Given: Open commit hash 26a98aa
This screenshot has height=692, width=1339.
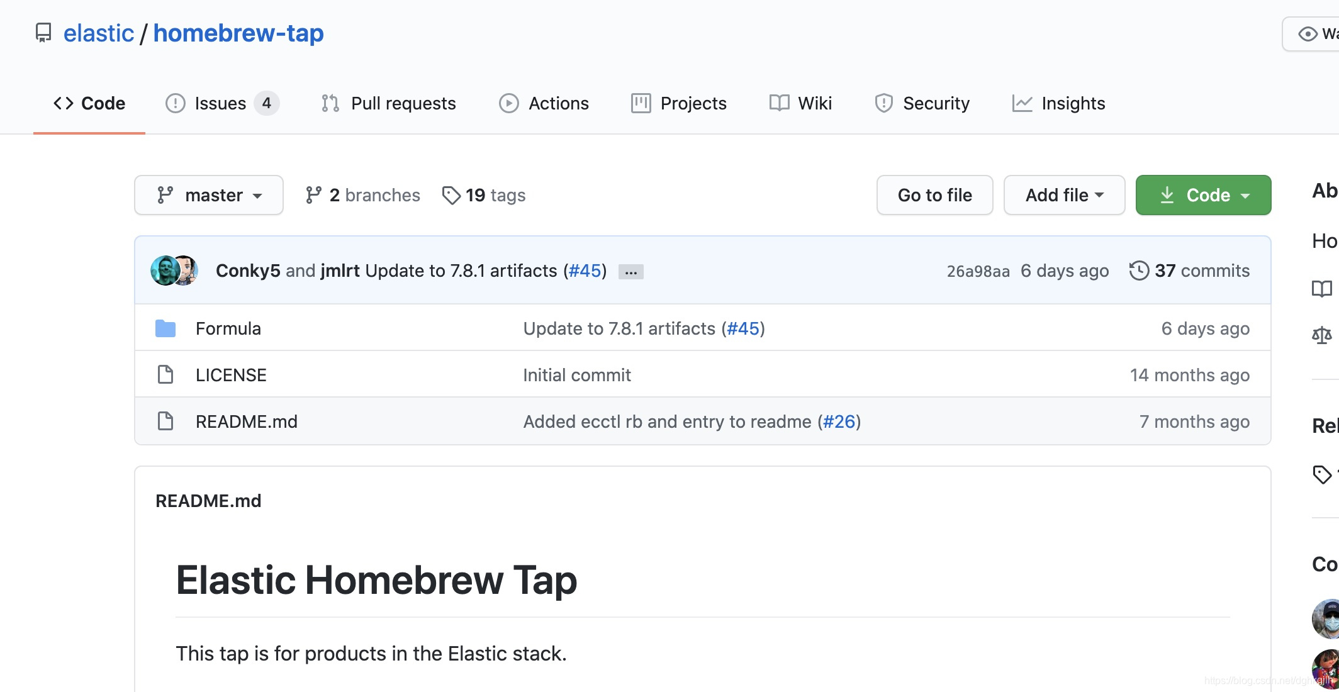Looking at the screenshot, I should (978, 271).
